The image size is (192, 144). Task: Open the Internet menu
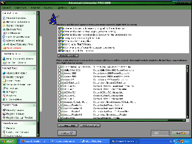pyautogui.click(x=36, y=8)
